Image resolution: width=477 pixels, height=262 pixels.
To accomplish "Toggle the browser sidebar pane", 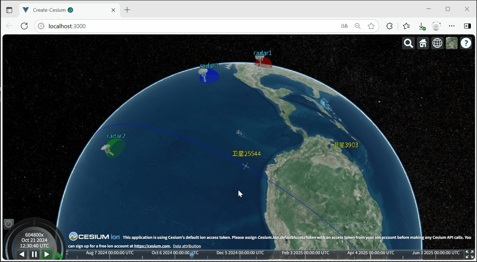I will pos(467,26).
